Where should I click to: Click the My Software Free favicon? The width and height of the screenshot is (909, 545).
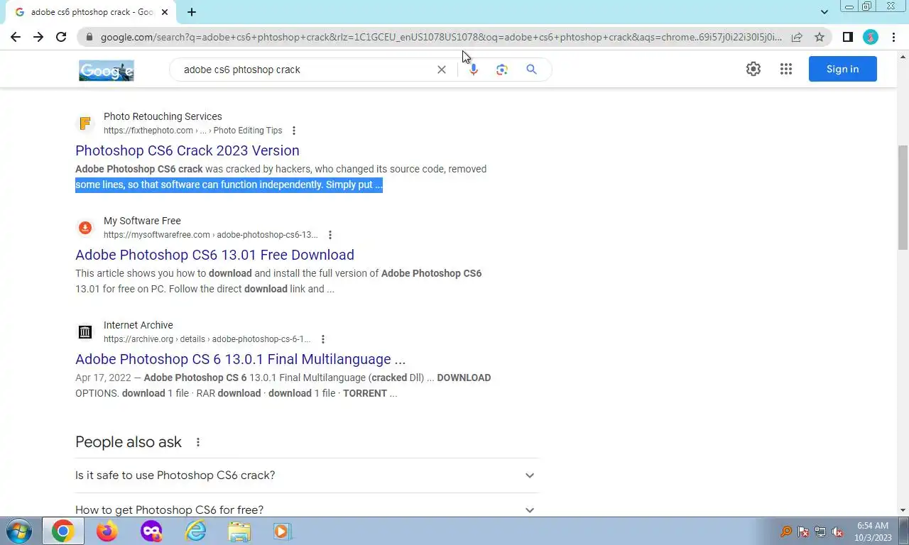click(85, 228)
